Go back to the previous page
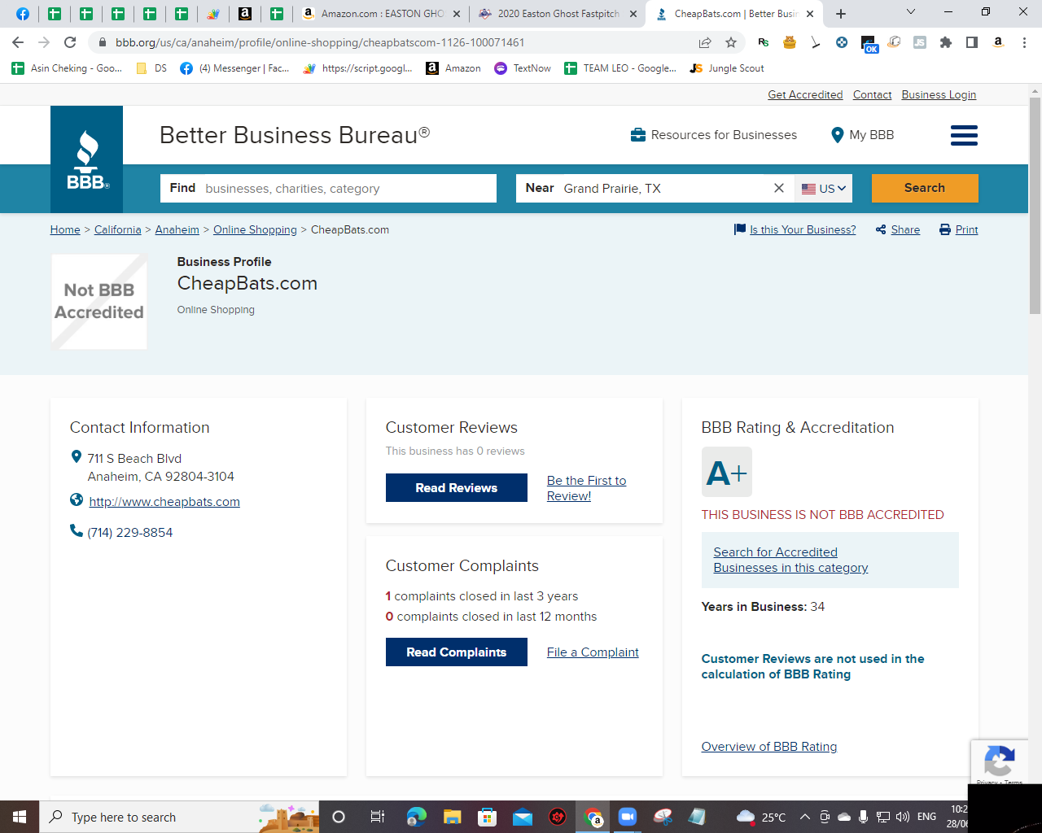 [x=18, y=42]
